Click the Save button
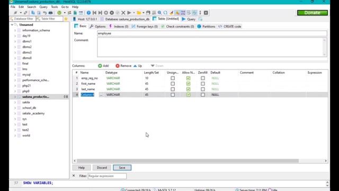The image size is (339, 191). 122,168
